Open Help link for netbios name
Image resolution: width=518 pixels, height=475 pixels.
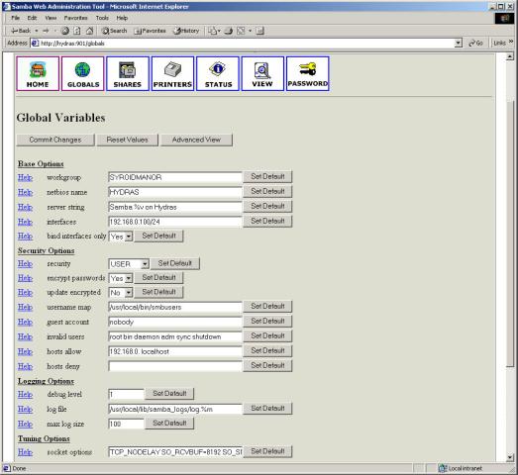click(25, 192)
